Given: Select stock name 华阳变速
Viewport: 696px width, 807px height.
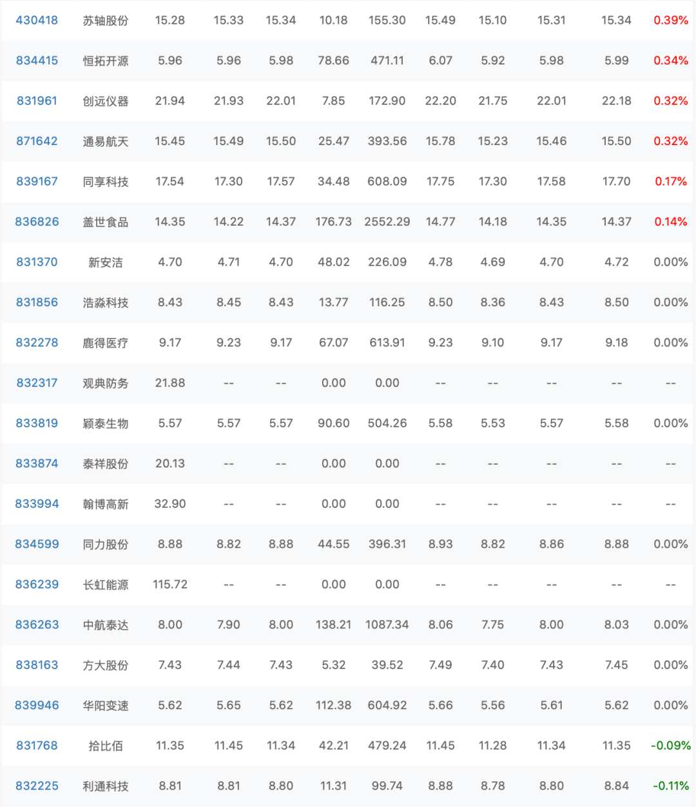Looking at the screenshot, I should tap(106, 705).
